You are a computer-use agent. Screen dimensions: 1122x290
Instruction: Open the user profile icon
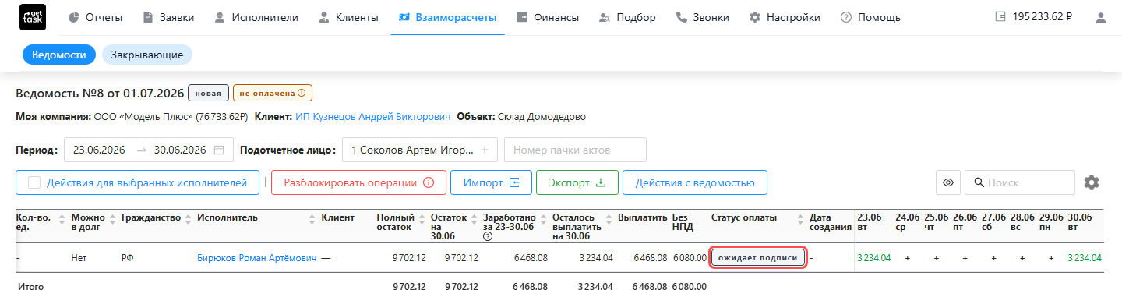(x=1101, y=17)
